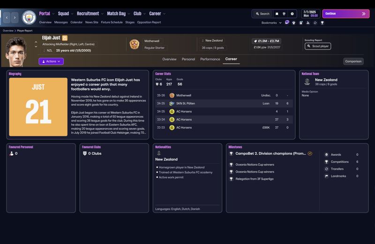
Task: Open the hierarchy icon in Bookmarks bar
Action: (308, 23)
